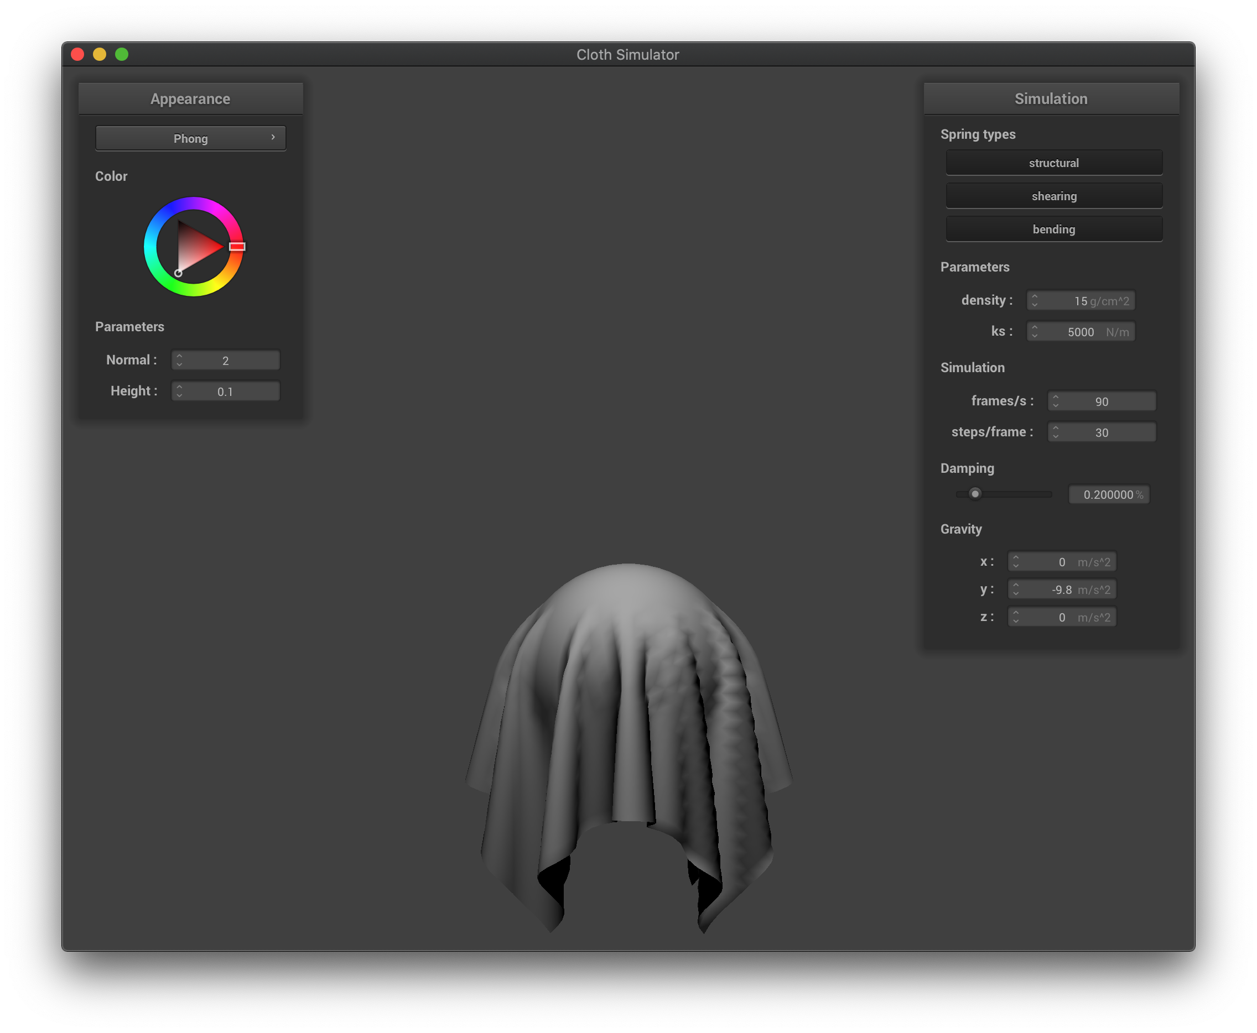Click the ks value stepper arrows

click(1035, 331)
